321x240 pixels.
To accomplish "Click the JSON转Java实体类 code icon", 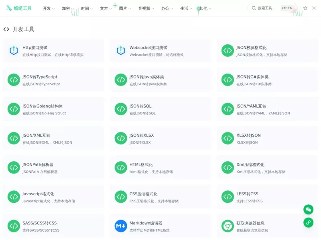I will point(121,80).
